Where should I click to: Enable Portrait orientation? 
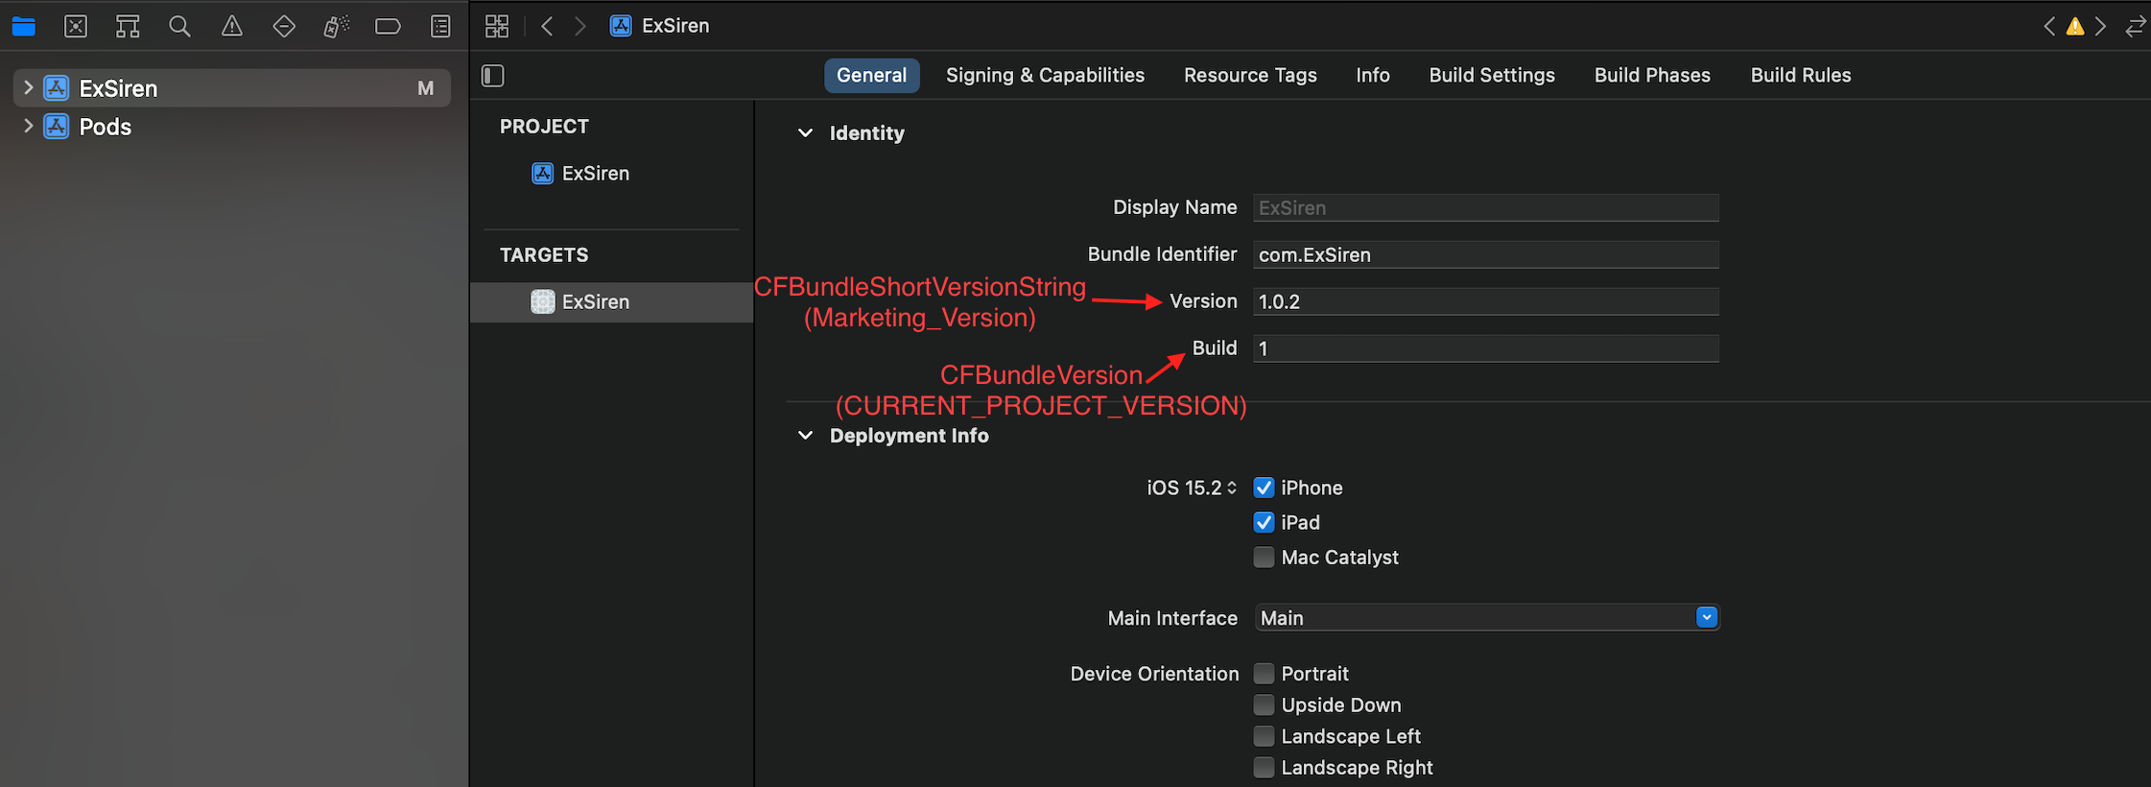(1265, 674)
